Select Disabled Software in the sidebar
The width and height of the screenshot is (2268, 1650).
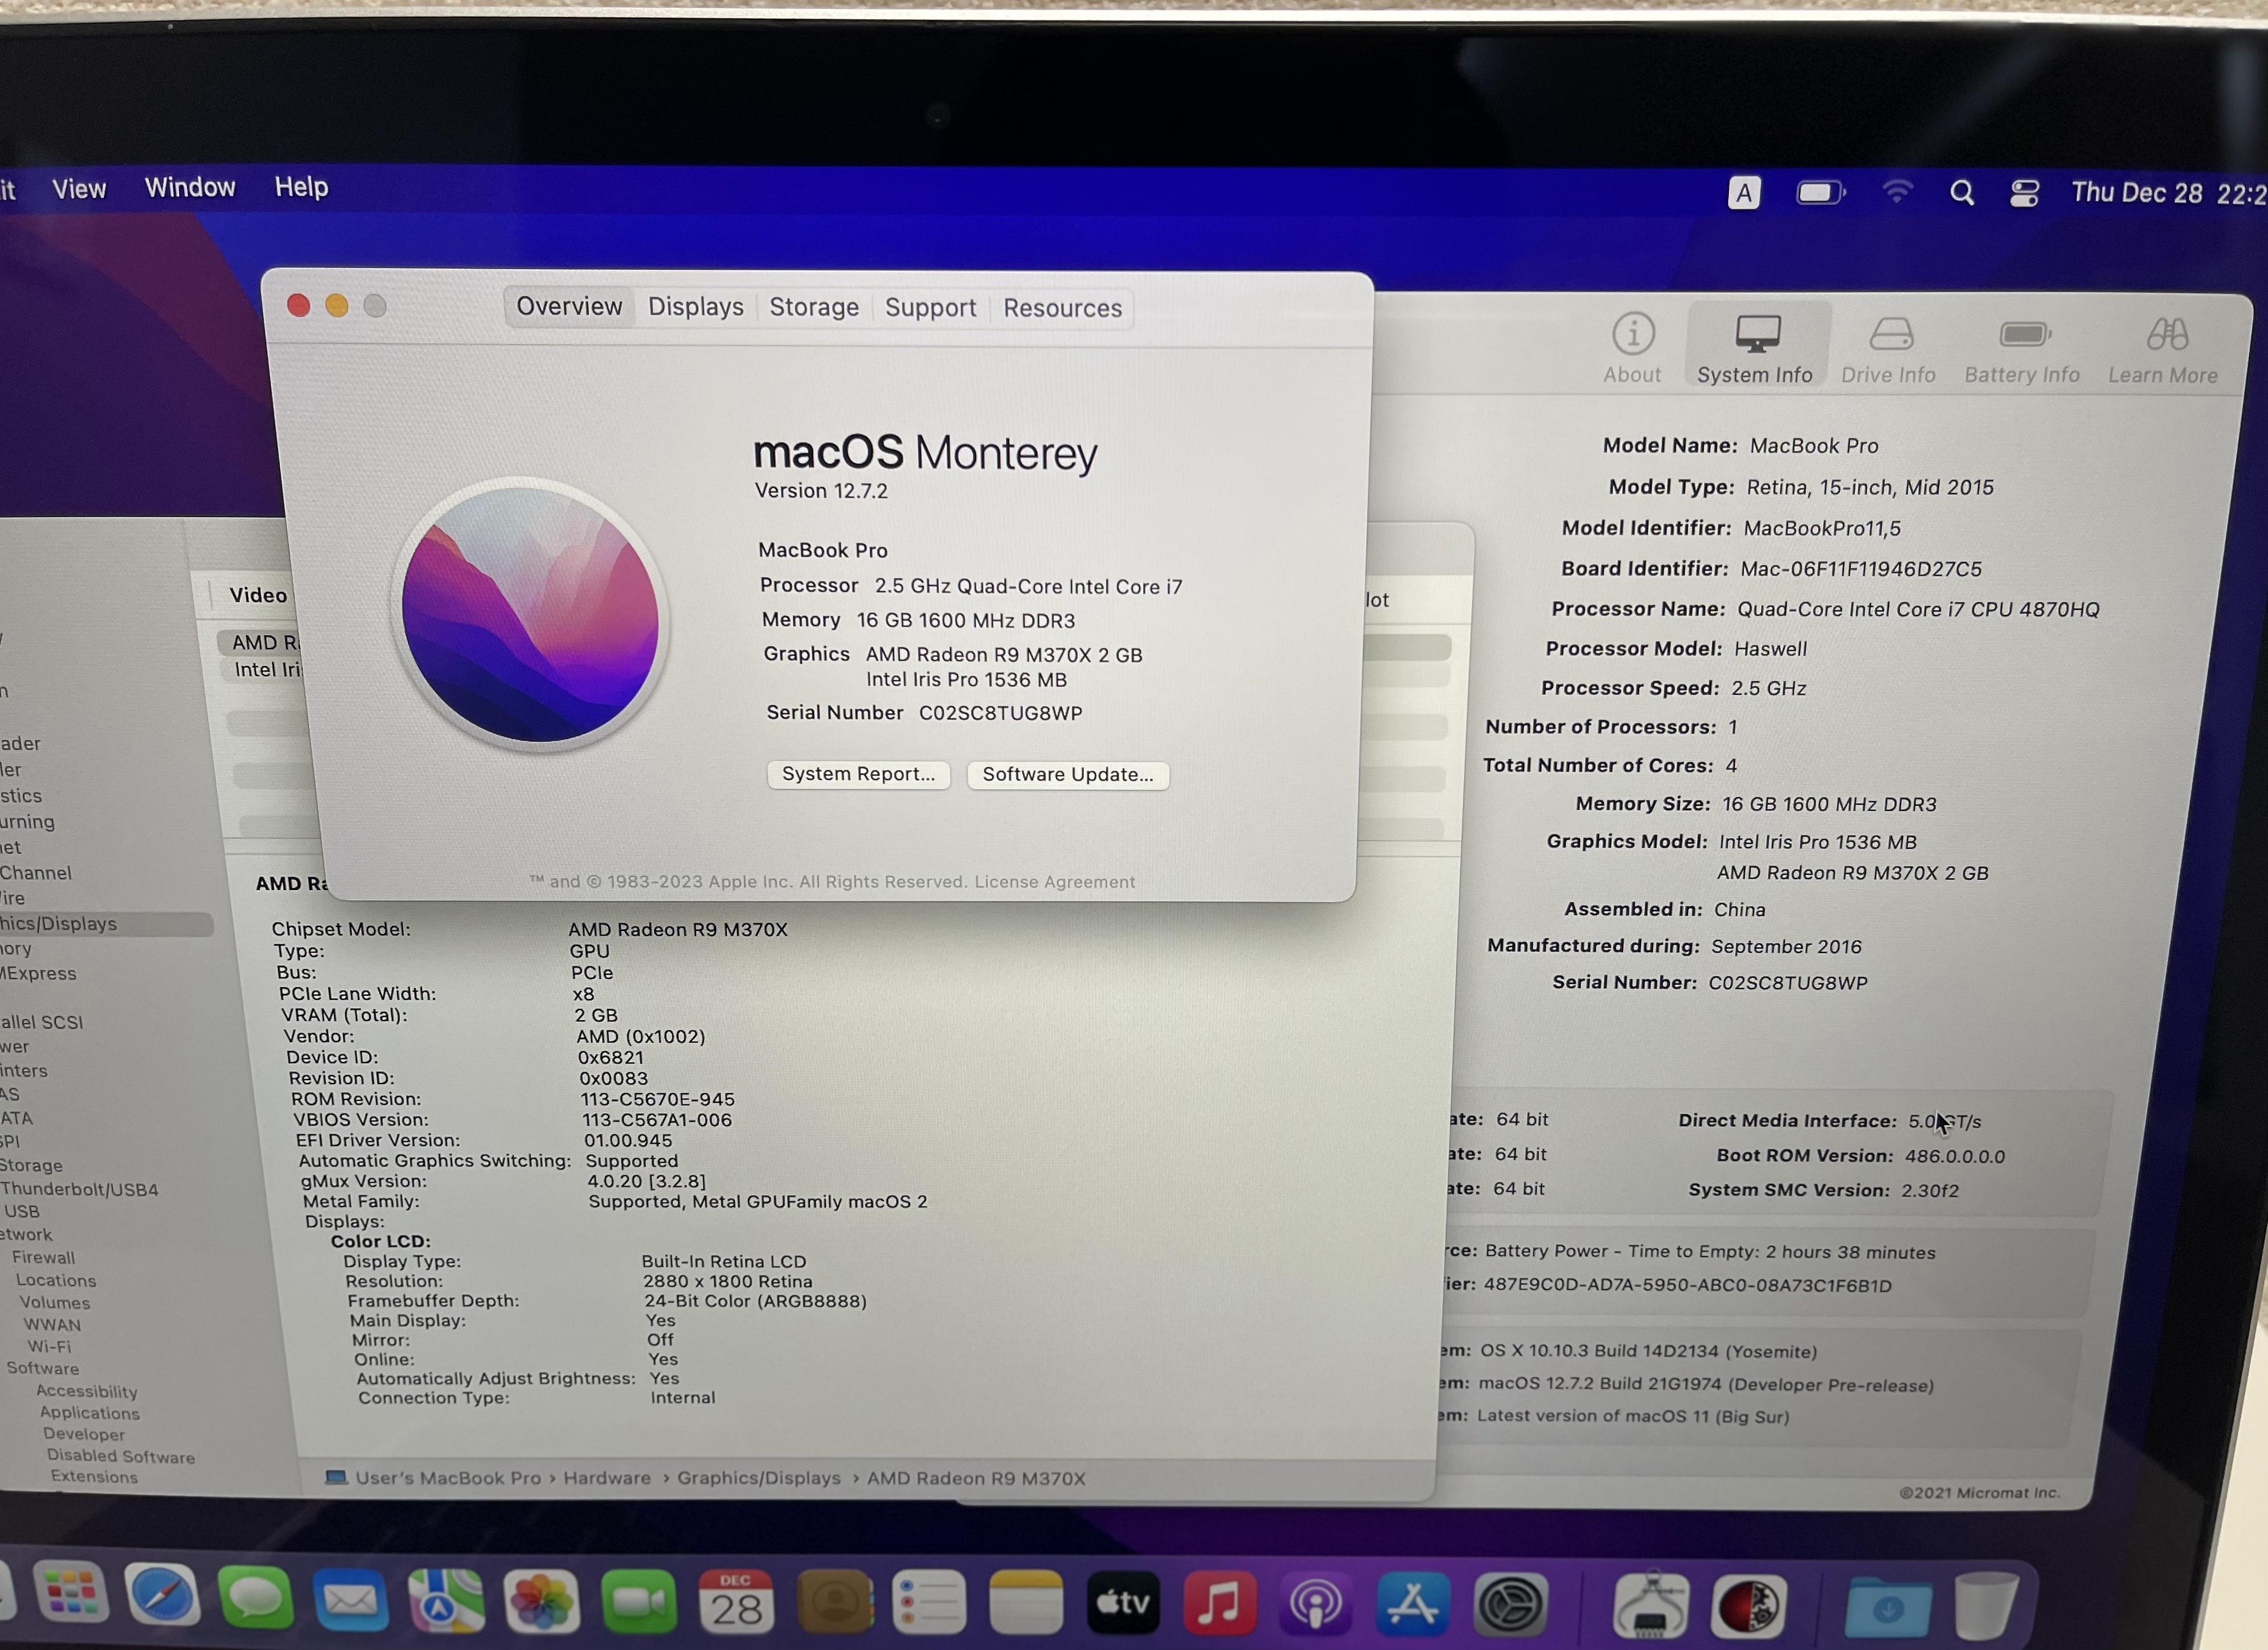click(x=121, y=1456)
